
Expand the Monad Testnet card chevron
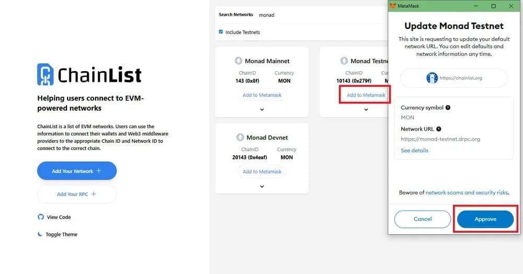point(366,109)
